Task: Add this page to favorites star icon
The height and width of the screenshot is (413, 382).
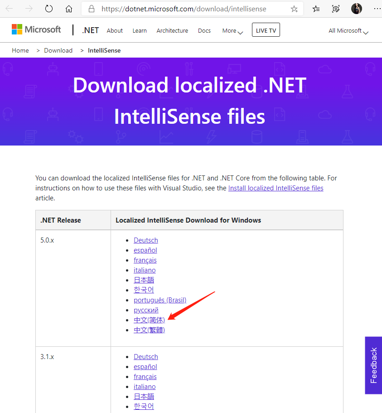Action: [x=294, y=9]
